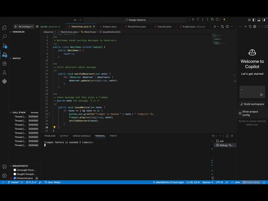The height and width of the screenshot is (201, 268).
Task: Go forward with the navigation arrow
Action: coord(80,20)
